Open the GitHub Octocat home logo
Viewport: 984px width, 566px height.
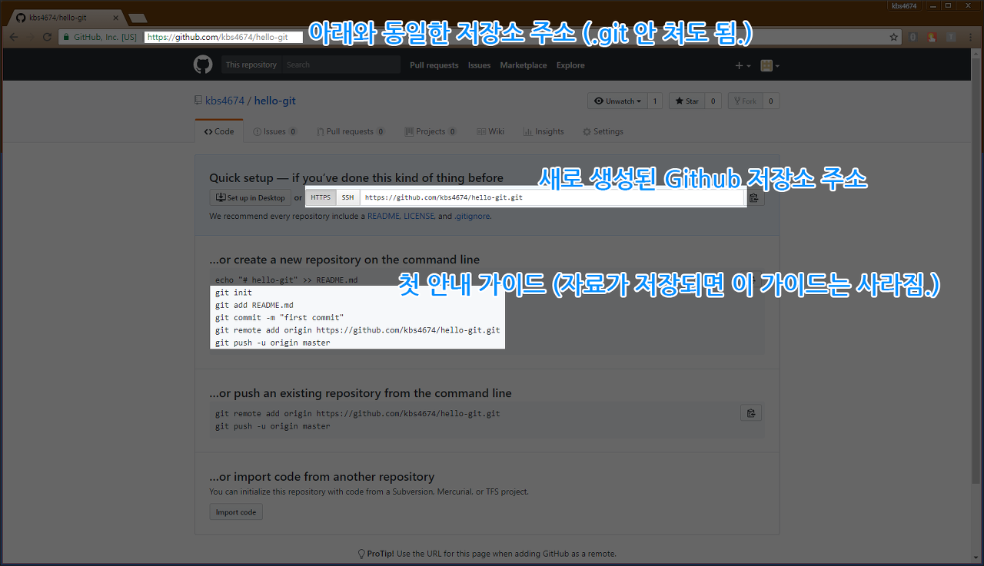203,65
